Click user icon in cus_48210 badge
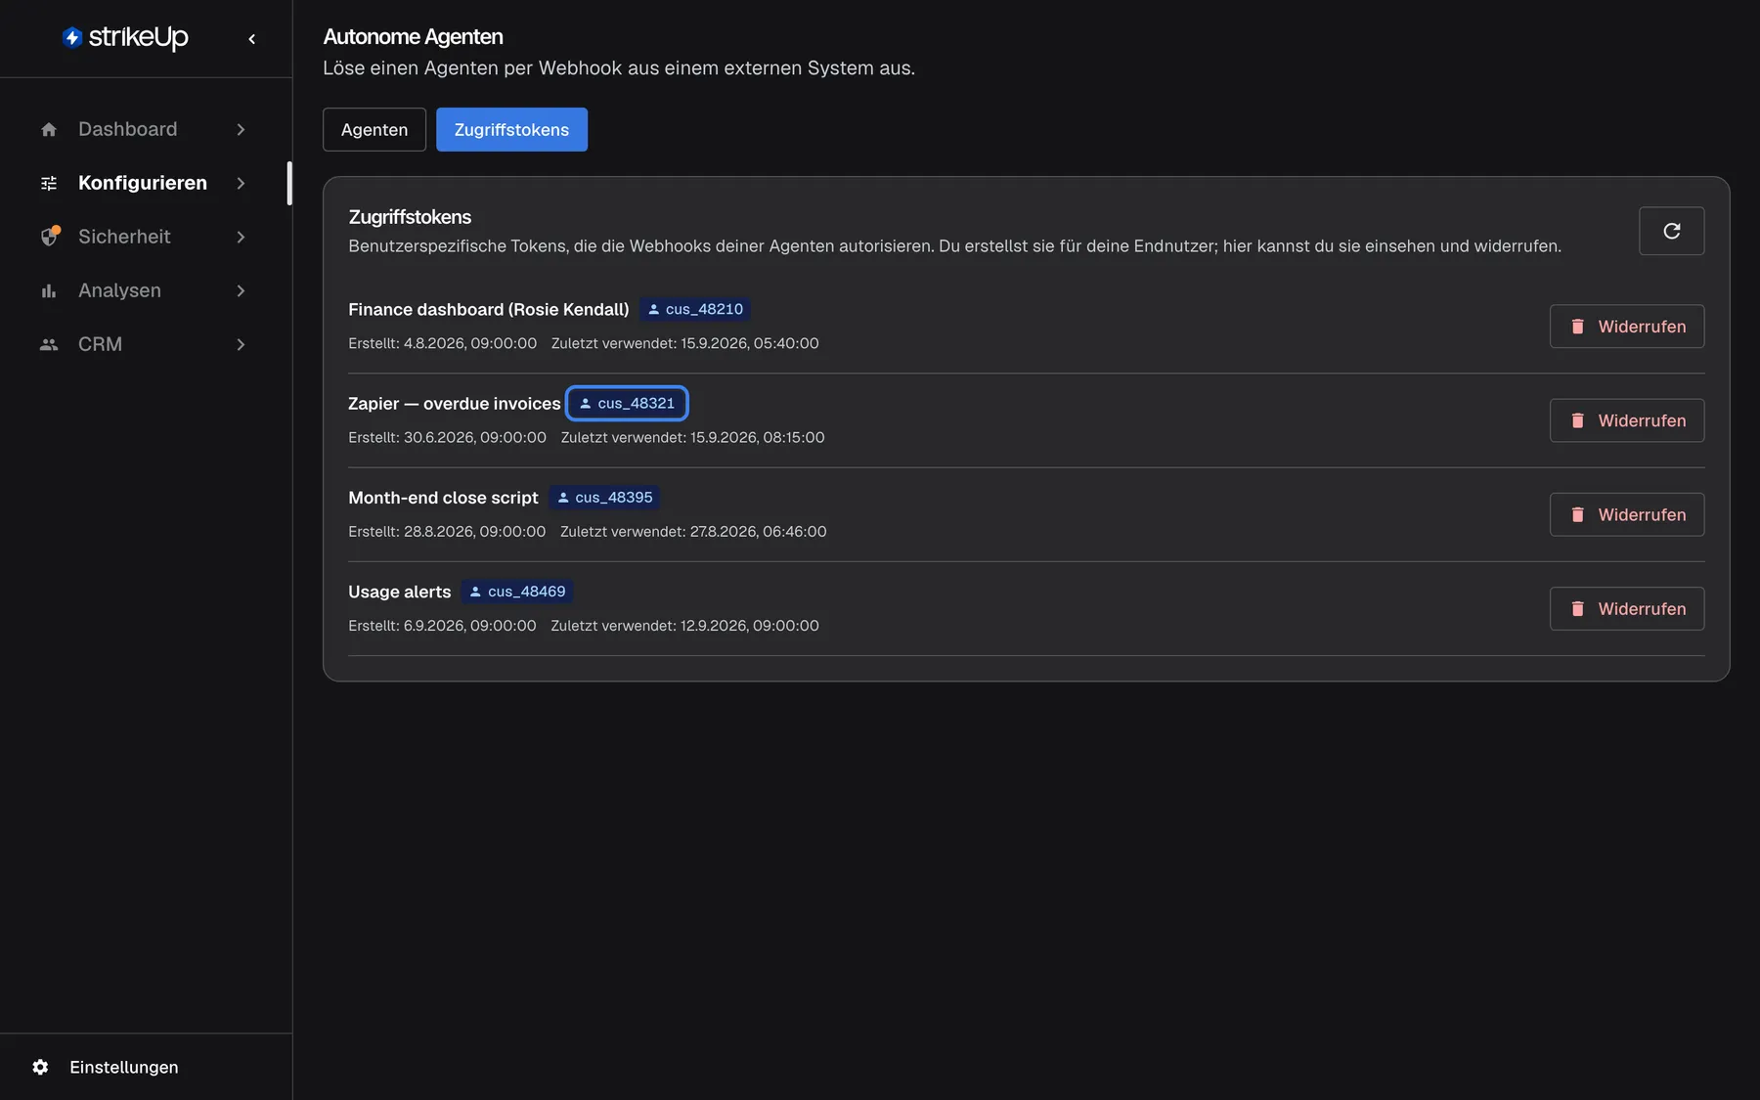The width and height of the screenshot is (1760, 1100). point(654,309)
